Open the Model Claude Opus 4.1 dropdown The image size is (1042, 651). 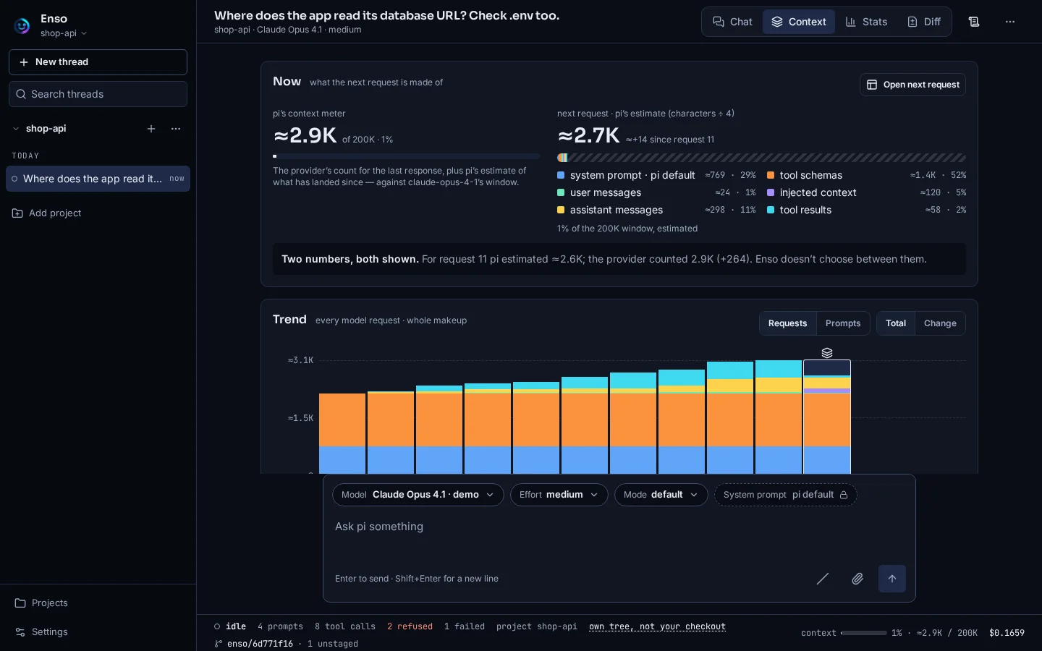(x=418, y=495)
